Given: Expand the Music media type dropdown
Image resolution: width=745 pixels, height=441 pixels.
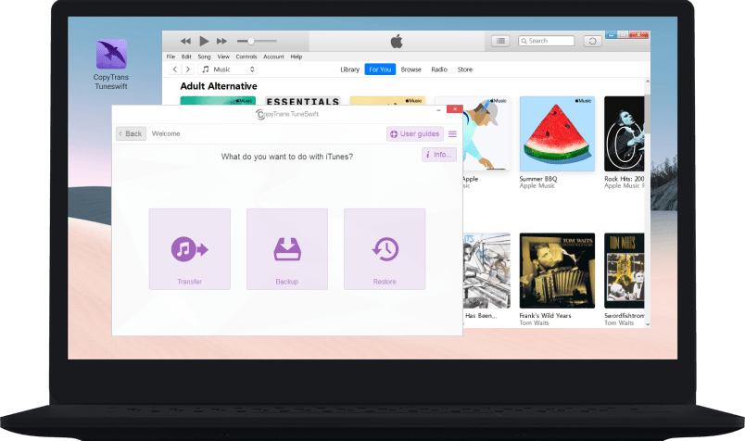Looking at the screenshot, I should point(228,69).
